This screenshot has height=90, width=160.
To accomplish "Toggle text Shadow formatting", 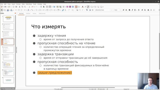I will pos(148,10).
